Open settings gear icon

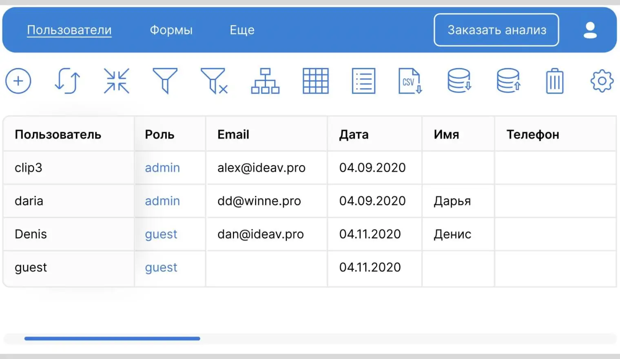click(602, 81)
